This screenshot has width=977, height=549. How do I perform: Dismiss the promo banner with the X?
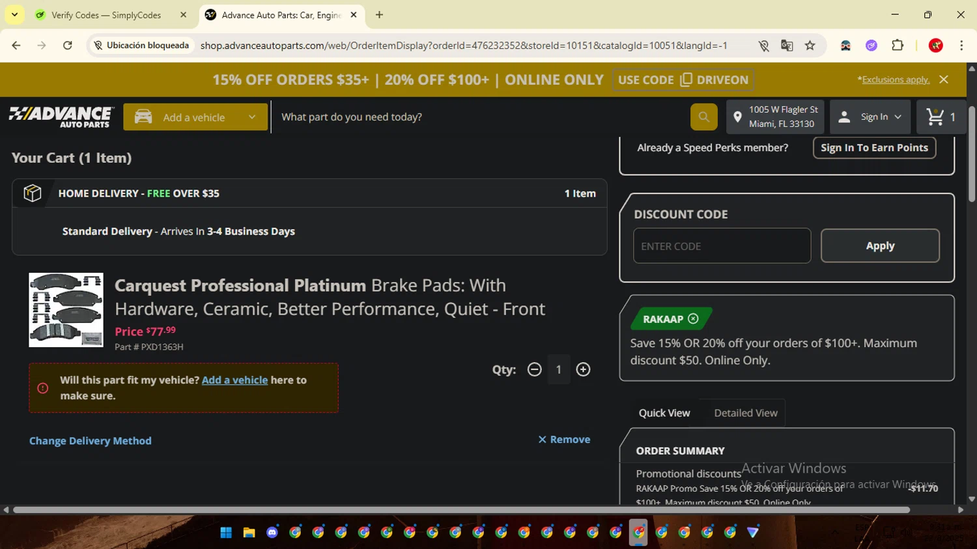[x=944, y=79]
